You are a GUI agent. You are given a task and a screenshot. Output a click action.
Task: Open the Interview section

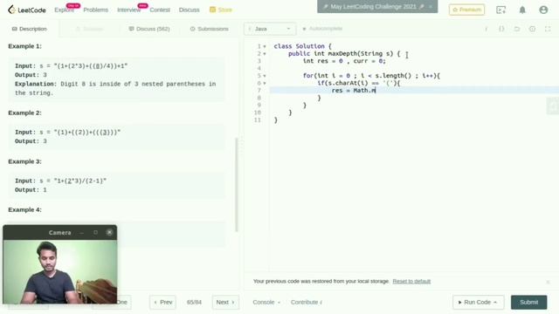(128, 10)
